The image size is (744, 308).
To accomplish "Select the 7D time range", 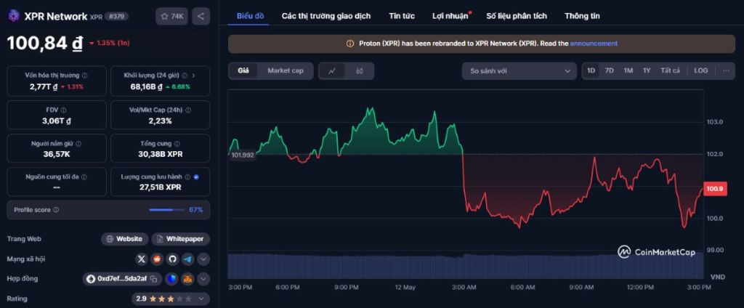I will coord(610,71).
